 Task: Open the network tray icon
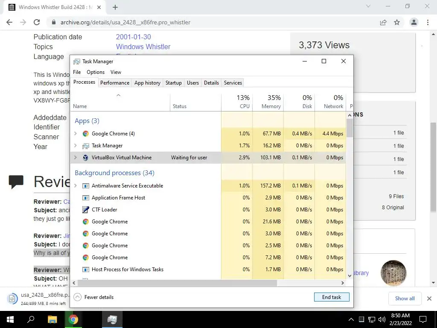click(372, 319)
